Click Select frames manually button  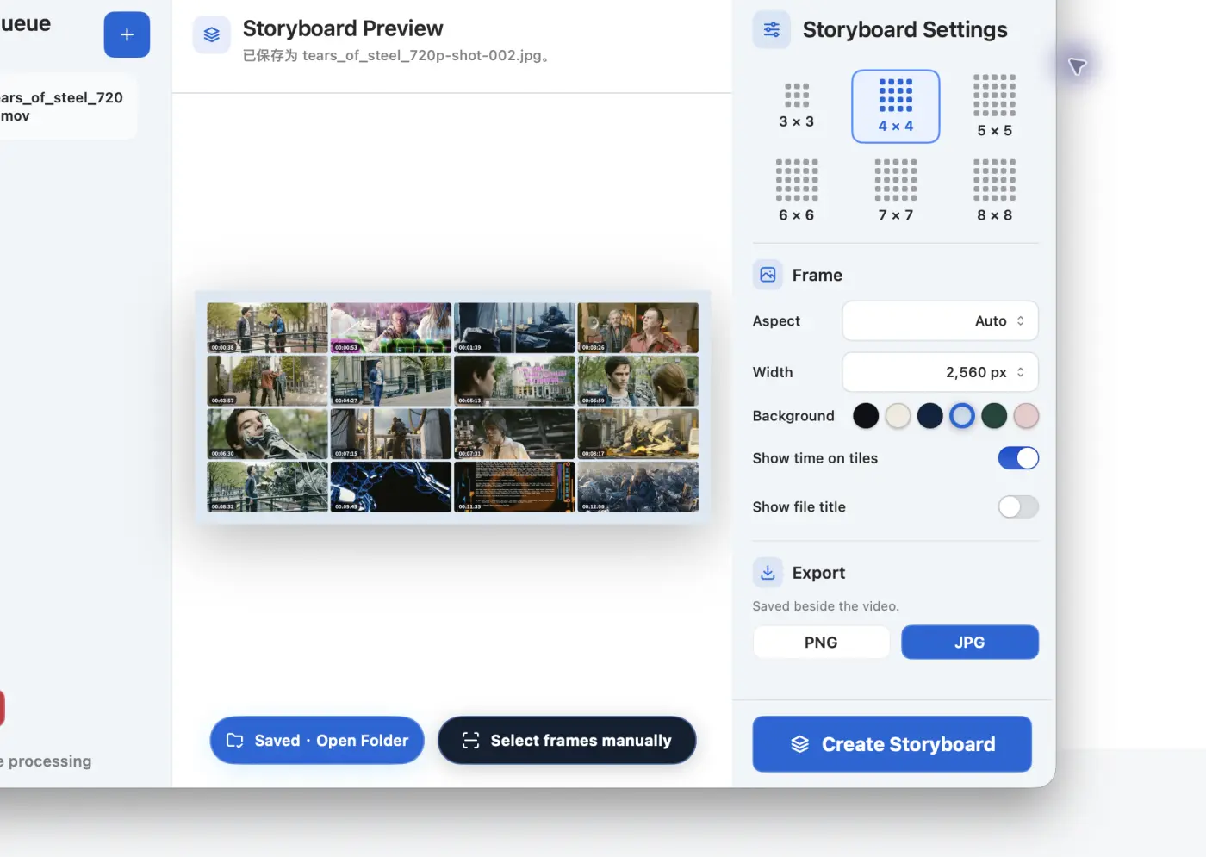click(567, 741)
